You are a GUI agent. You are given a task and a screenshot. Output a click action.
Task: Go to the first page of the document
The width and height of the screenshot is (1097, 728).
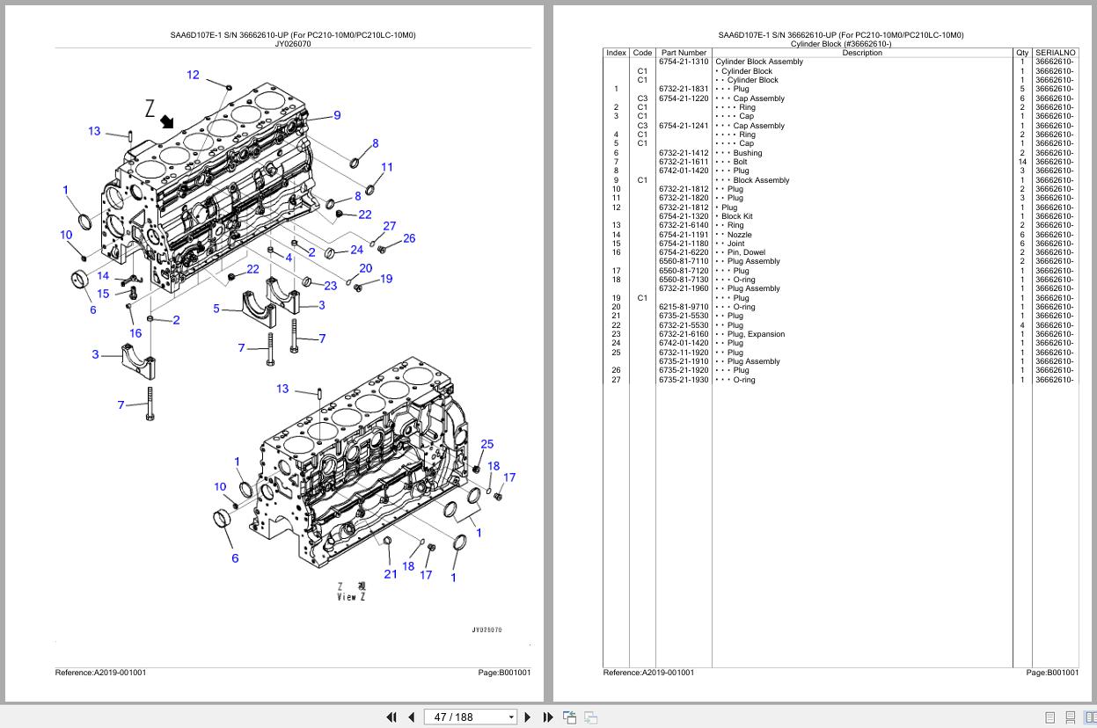point(391,717)
